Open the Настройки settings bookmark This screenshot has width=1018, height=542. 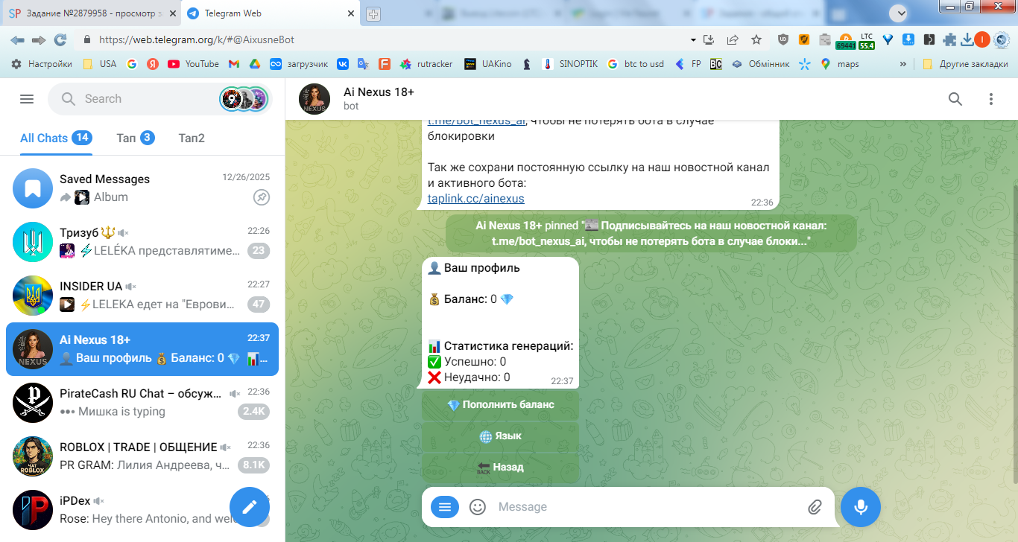42,64
